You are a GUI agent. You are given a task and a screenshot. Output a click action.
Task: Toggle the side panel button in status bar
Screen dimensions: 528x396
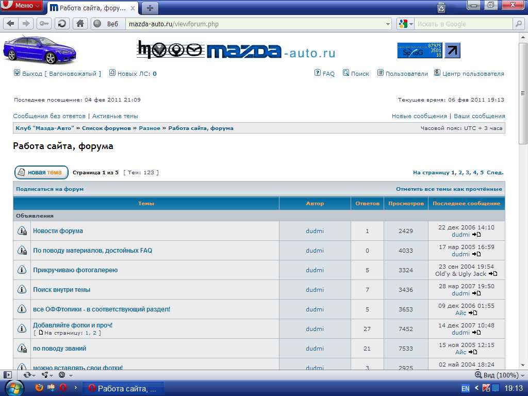coord(7,375)
